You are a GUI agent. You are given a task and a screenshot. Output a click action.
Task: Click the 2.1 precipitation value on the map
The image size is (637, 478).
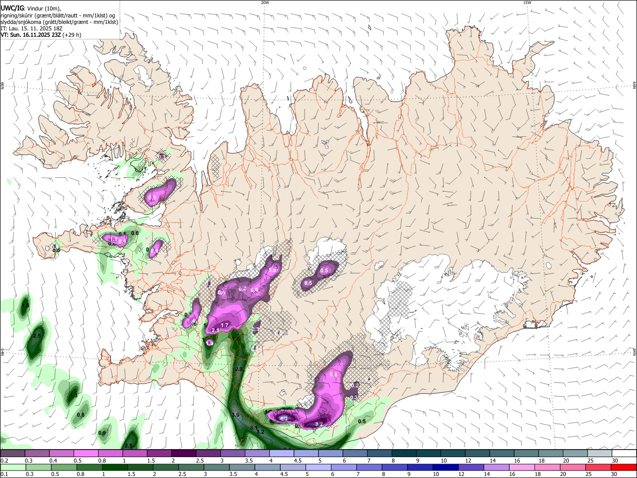coord(215,331)
